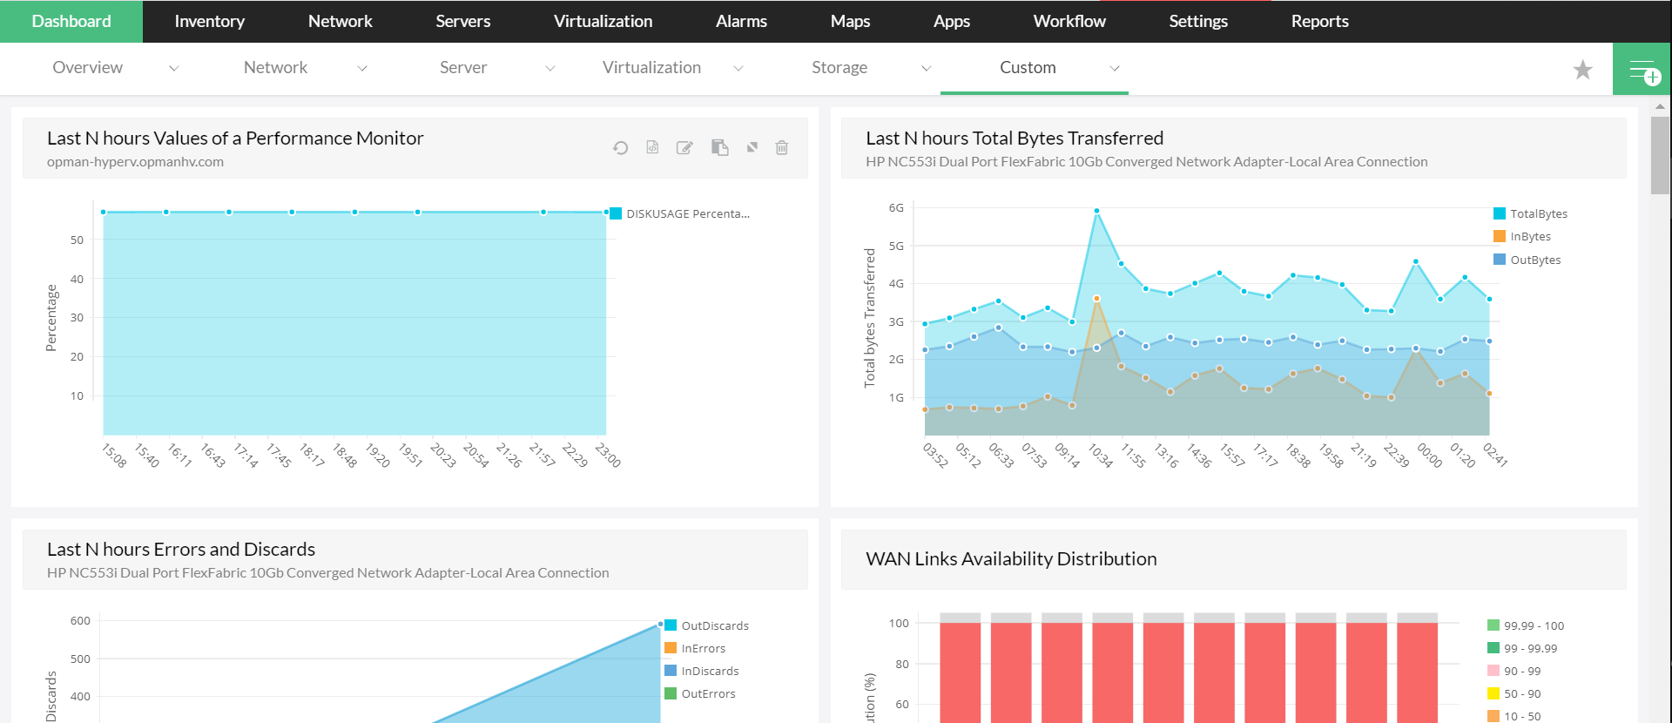Open embed code for Performance Monitor widget
Screen dimensions: 1672x723
(652, 147)
